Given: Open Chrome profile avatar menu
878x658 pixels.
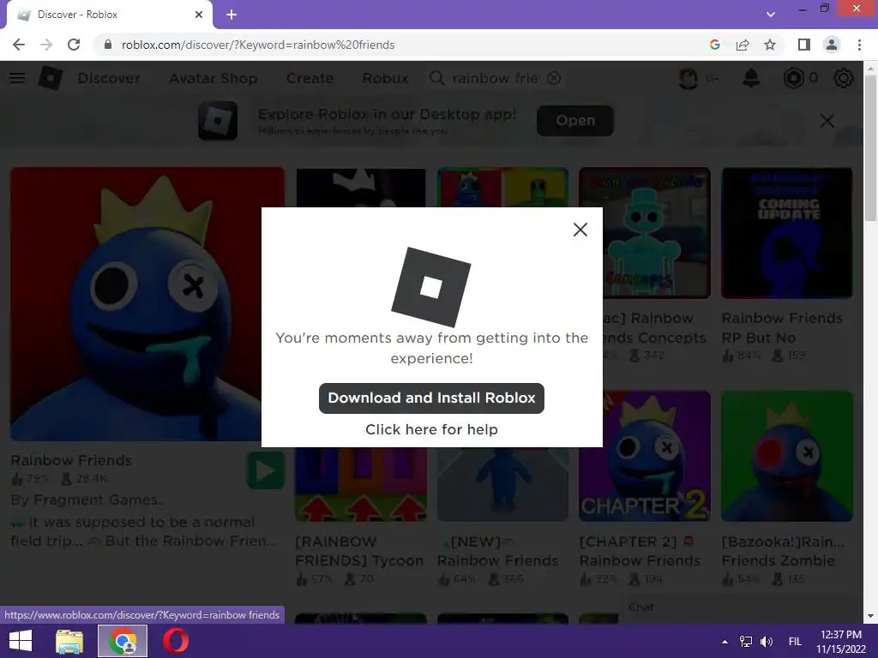Looking at the screenshot, I should coord(832,45).
